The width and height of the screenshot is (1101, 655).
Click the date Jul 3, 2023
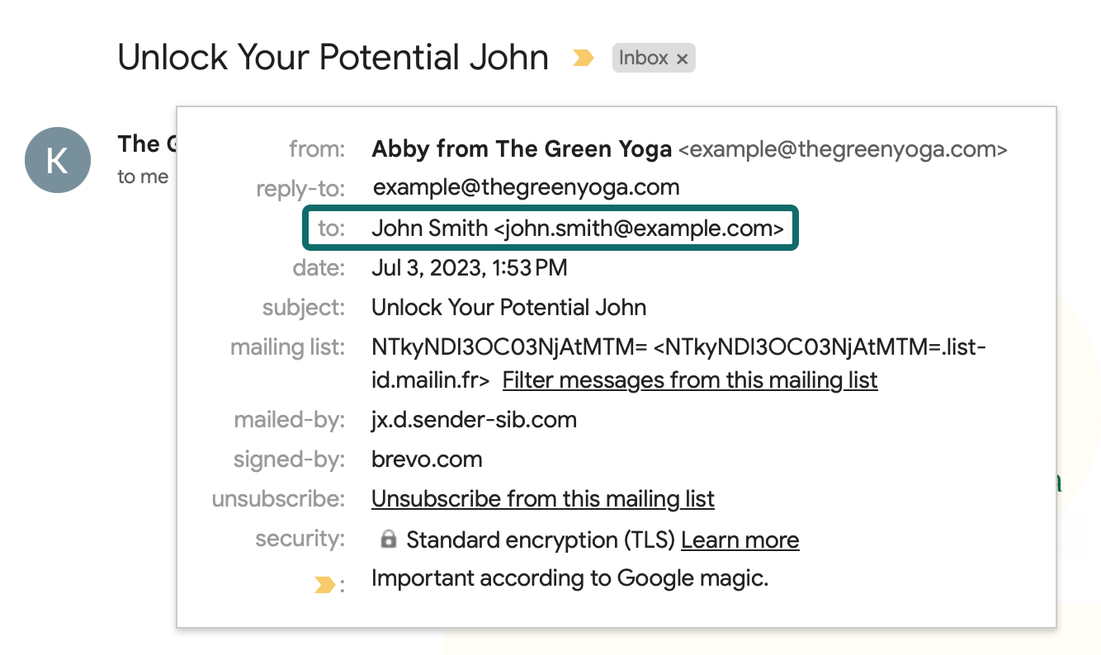469,267
